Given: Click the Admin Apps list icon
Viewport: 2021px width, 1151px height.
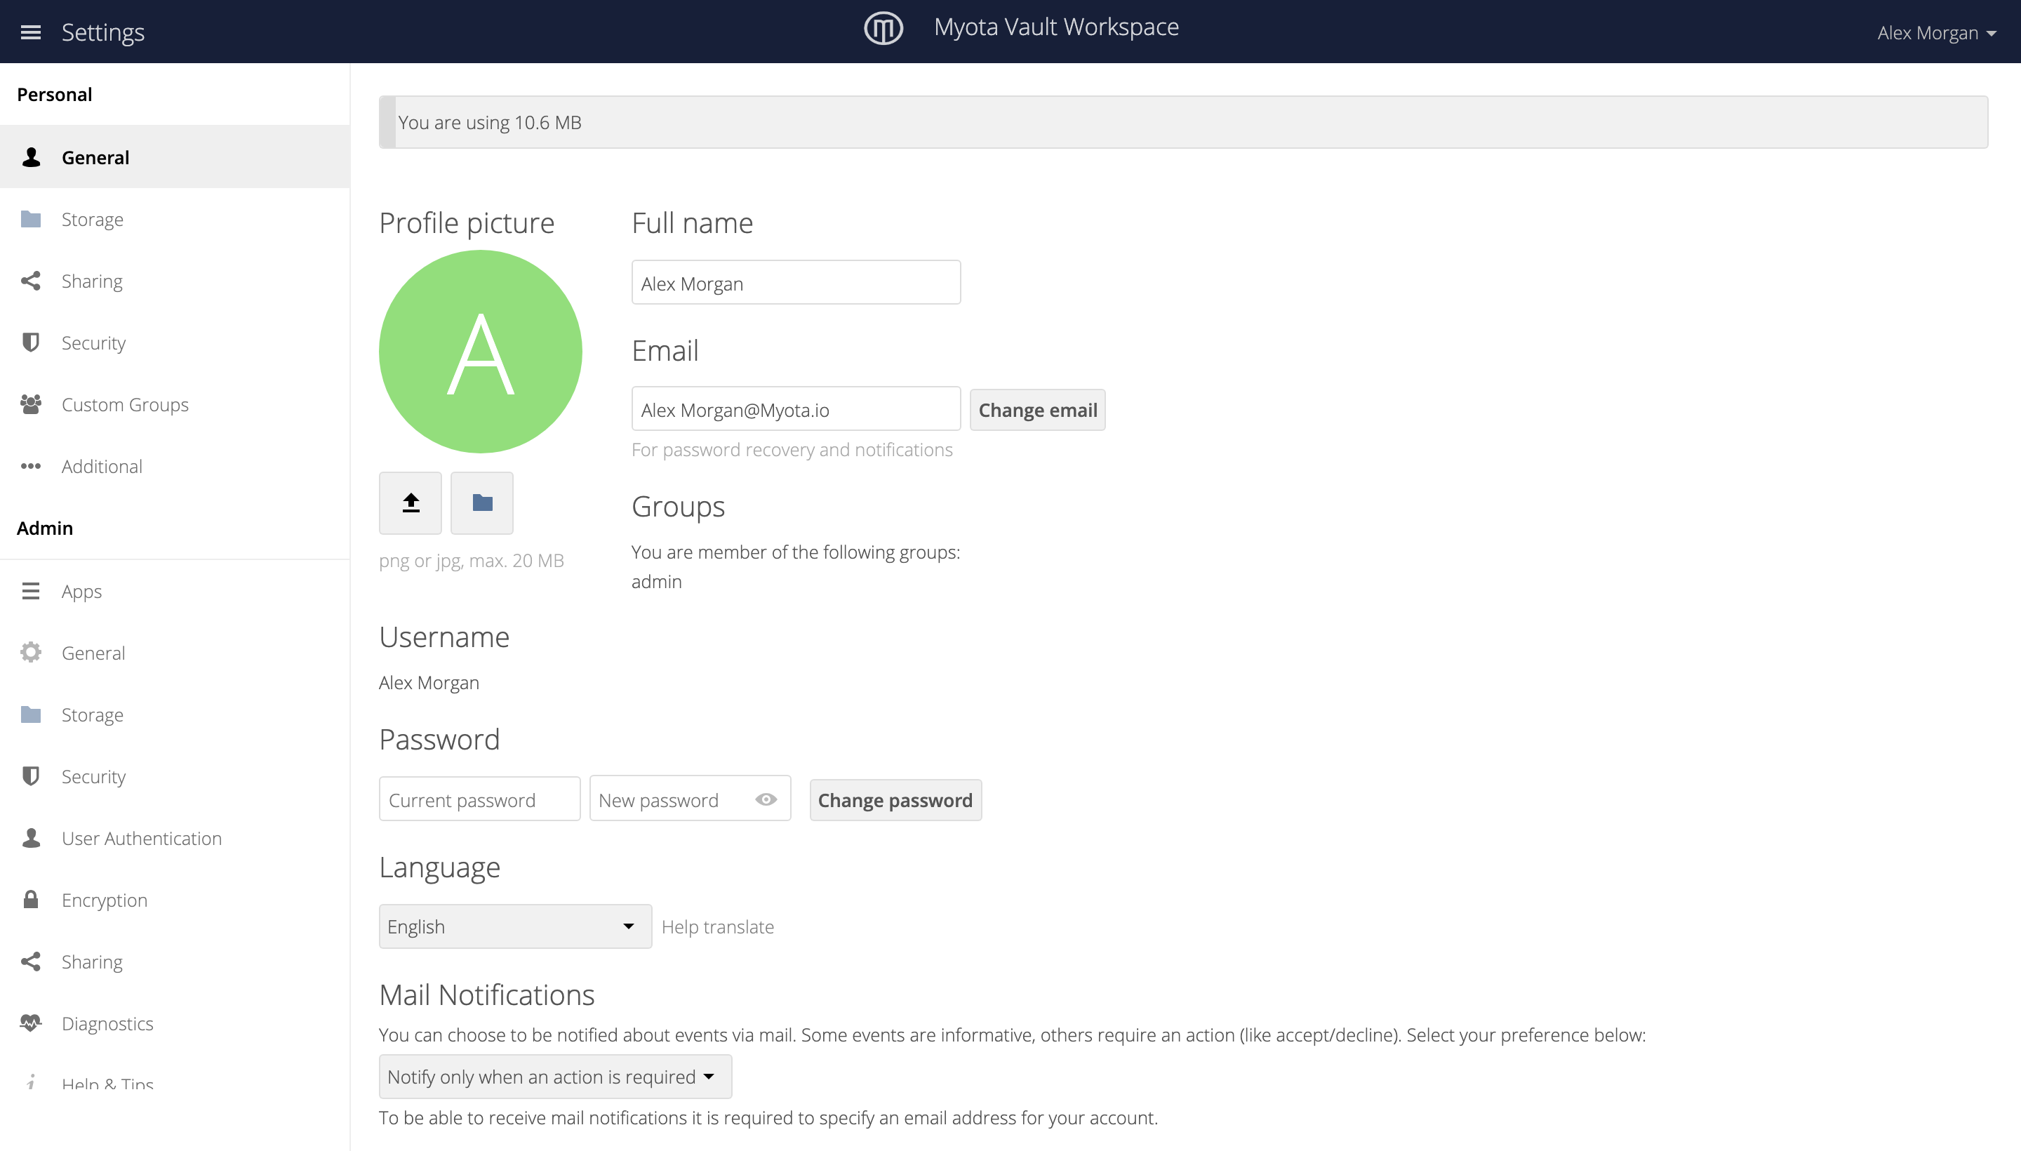Looking at the screenshot, I should point(31,590).
